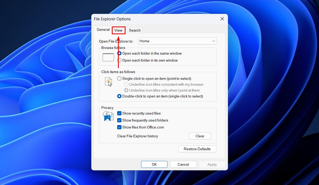Image resolution: width=319 pixels, height=185 pixels.
Task: Click the Privacy section picture icon
Action: click(x=108, y=116)
